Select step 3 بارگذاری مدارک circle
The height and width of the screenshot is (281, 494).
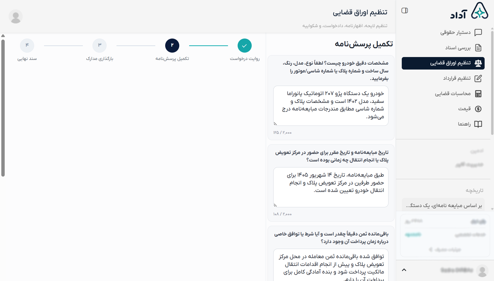click(x=100, y=46)
